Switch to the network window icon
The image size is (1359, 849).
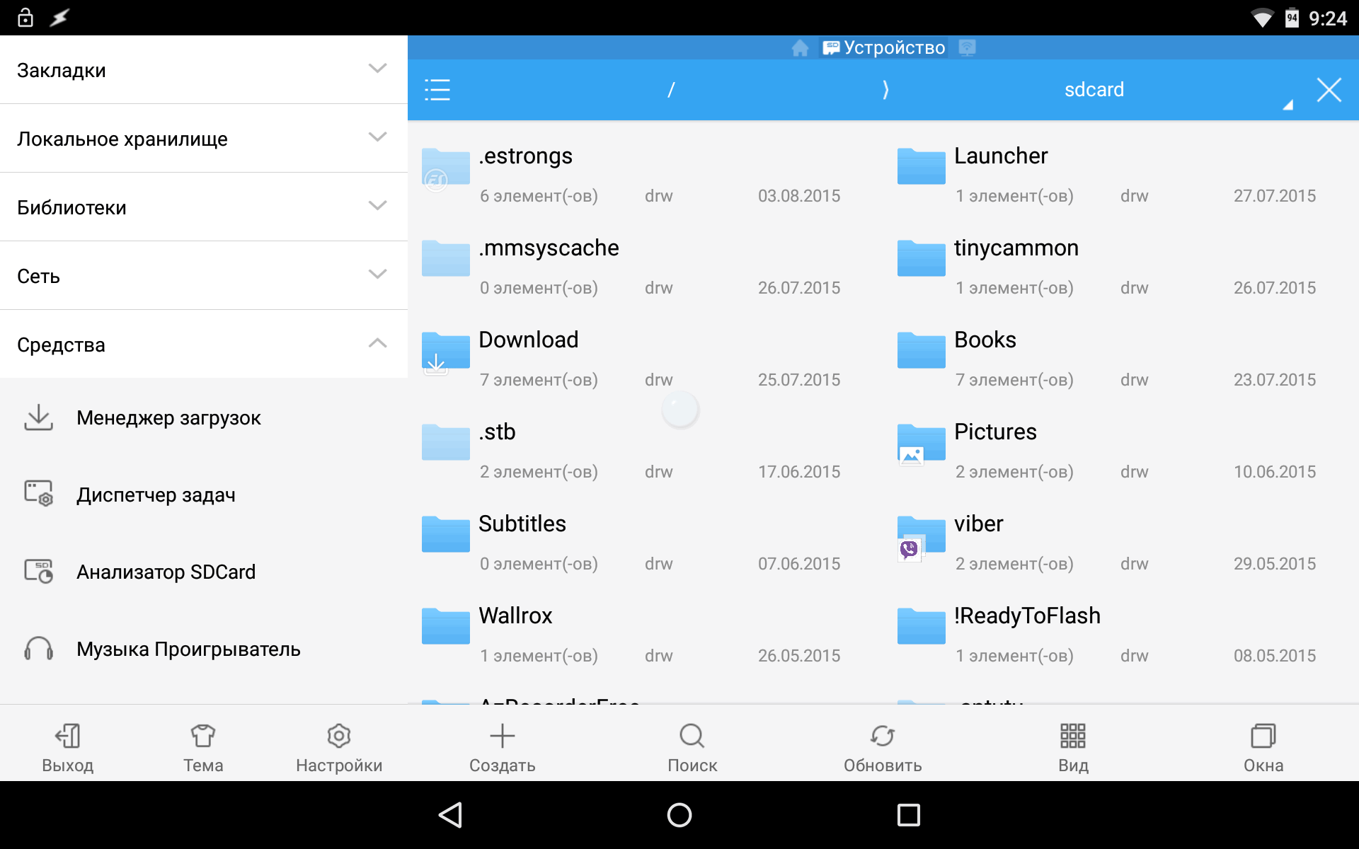pyautogui.click(x=967, y=47)
